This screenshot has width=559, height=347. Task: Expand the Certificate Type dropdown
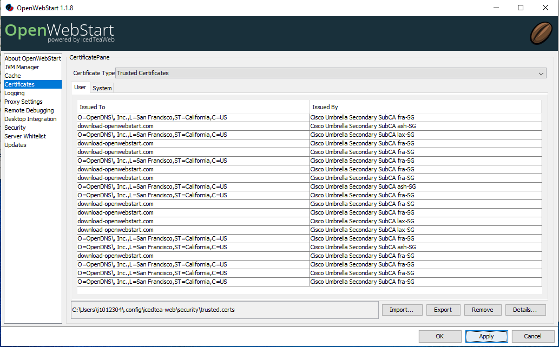tap(331, 73)
